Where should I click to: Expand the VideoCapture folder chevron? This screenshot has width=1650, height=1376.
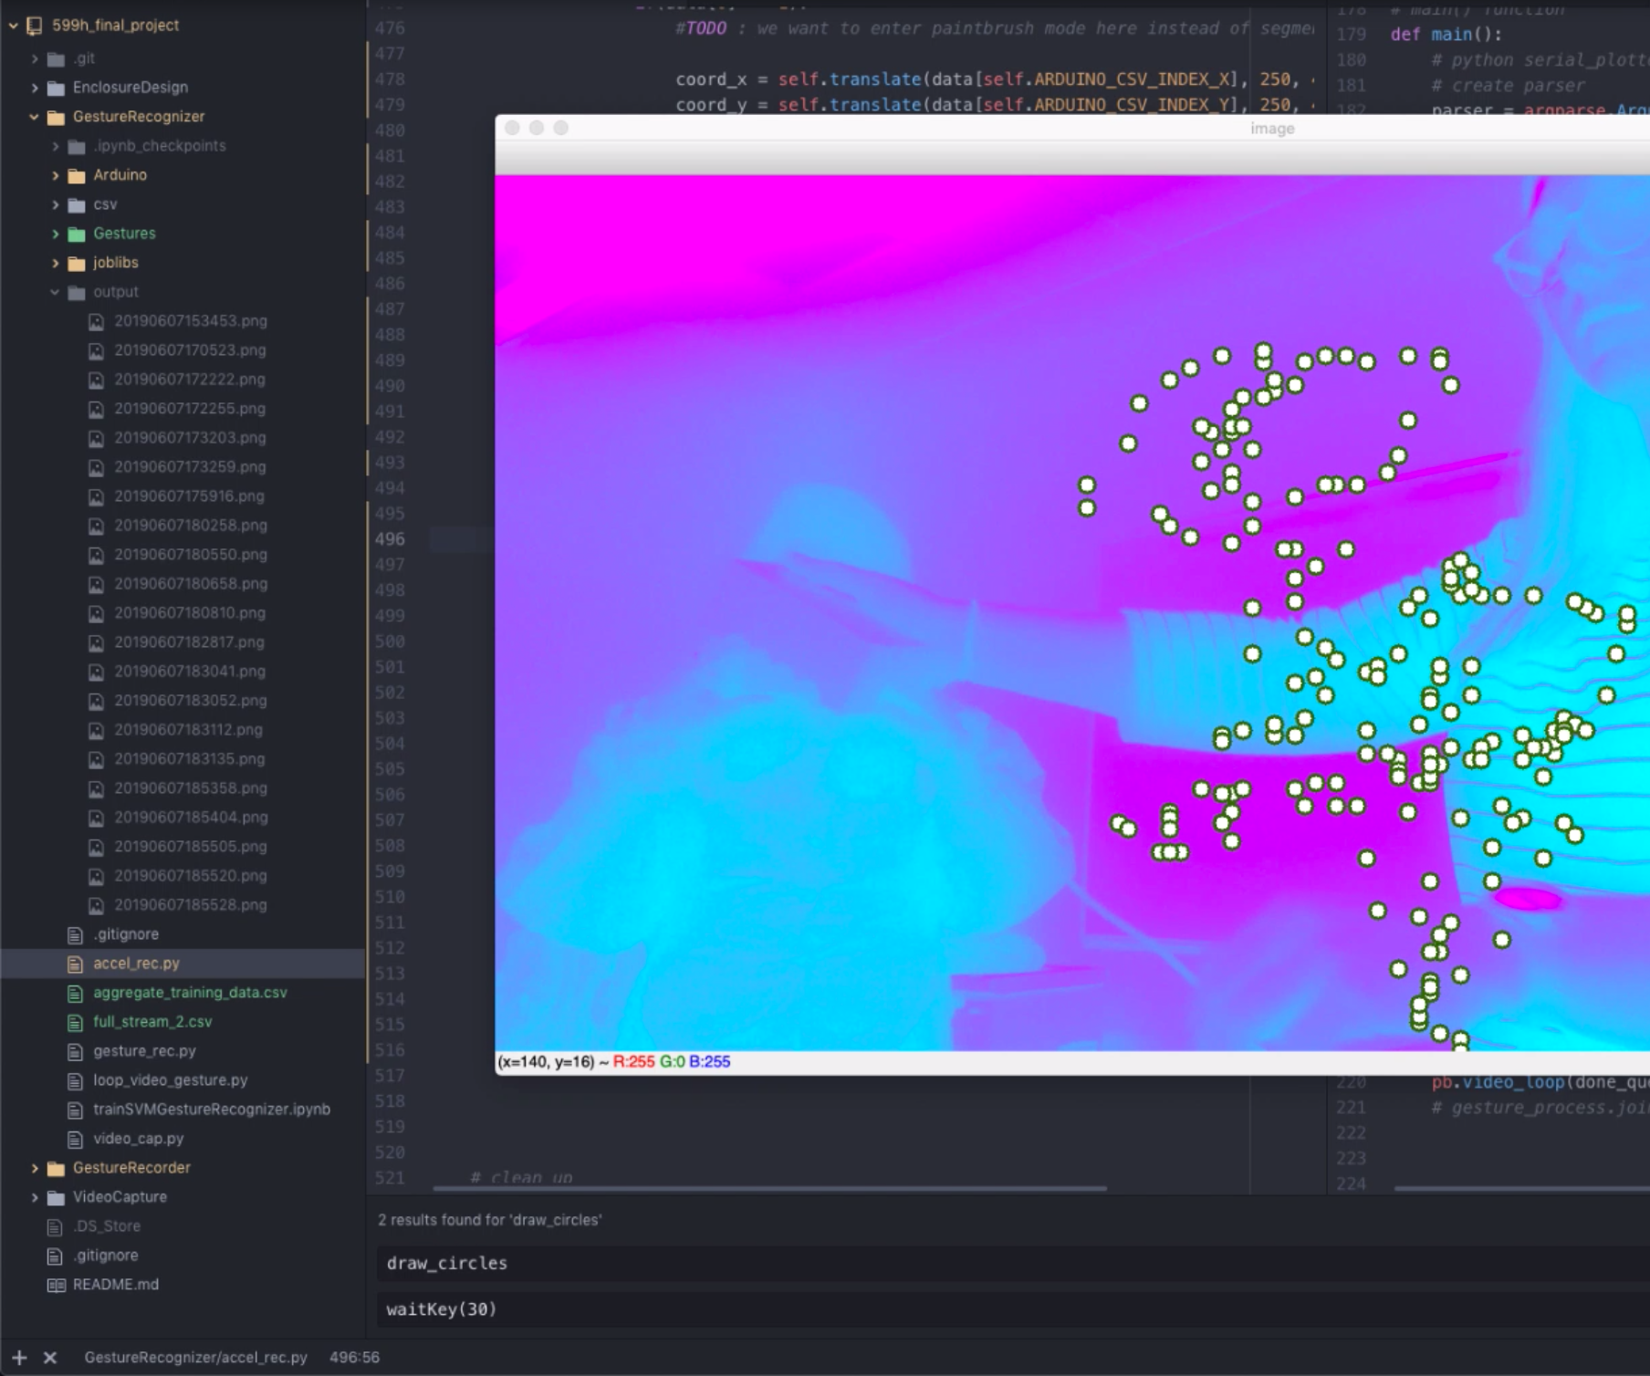(x=35, y=1197)
